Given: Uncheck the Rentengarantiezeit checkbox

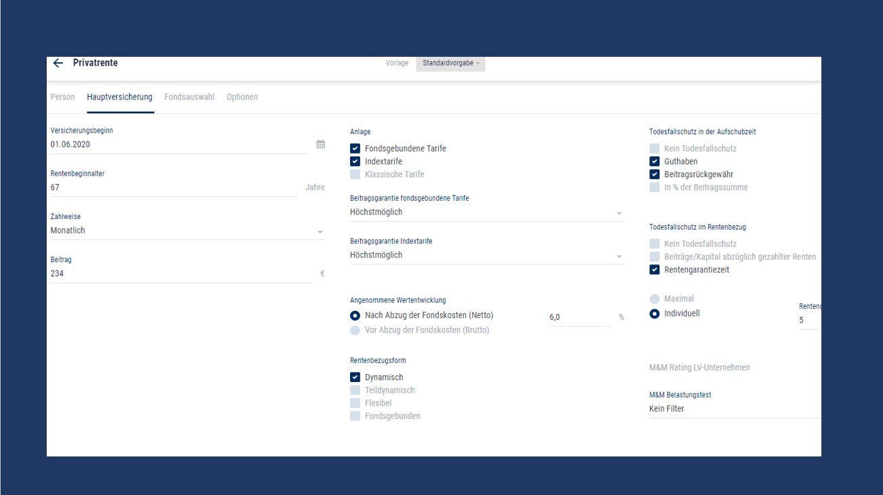Looking at the screenshot, I should 654,270.
